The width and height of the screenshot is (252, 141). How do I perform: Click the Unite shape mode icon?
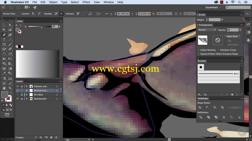tap(200, 107)
